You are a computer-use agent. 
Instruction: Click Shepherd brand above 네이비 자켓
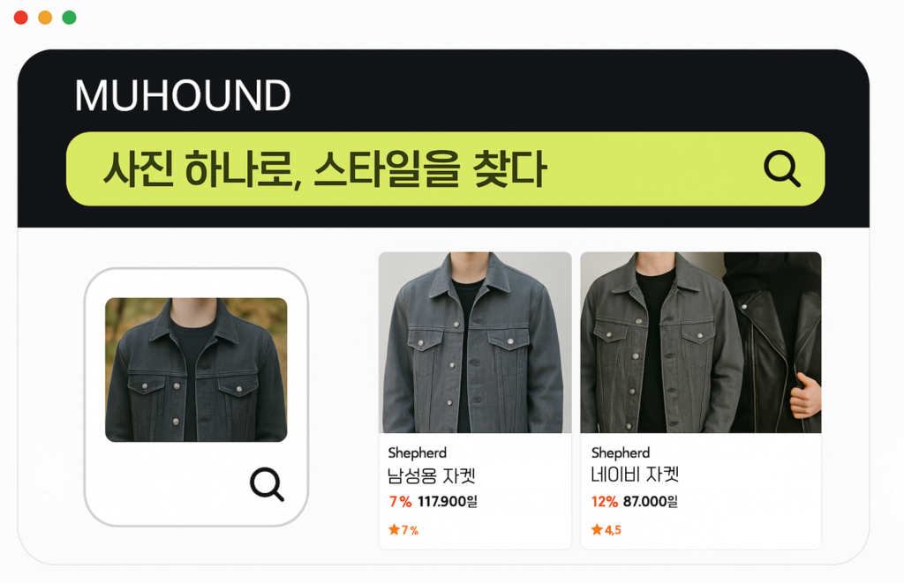pos(621,452)
